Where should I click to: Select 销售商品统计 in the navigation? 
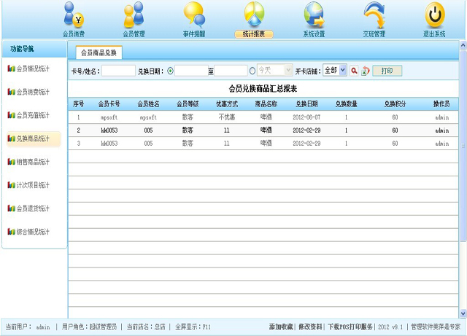pos(34,162)
